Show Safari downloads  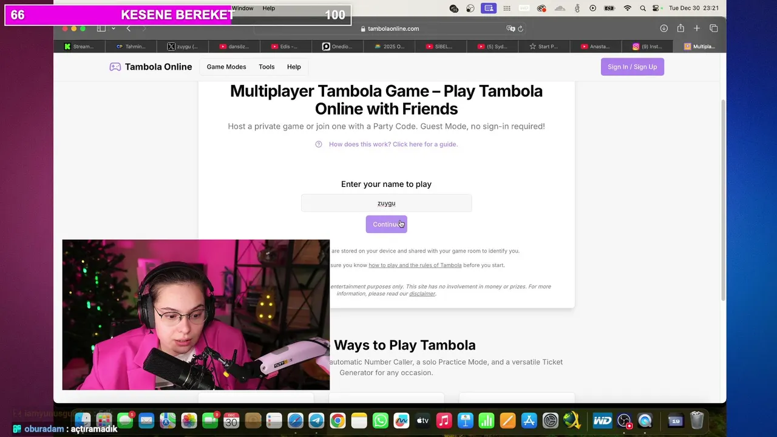[x=664, y=29]
